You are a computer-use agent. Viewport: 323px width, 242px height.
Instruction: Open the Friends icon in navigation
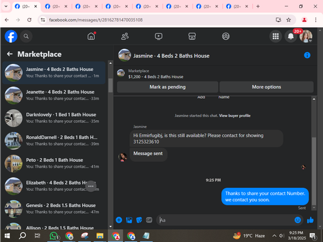[125, 36]
